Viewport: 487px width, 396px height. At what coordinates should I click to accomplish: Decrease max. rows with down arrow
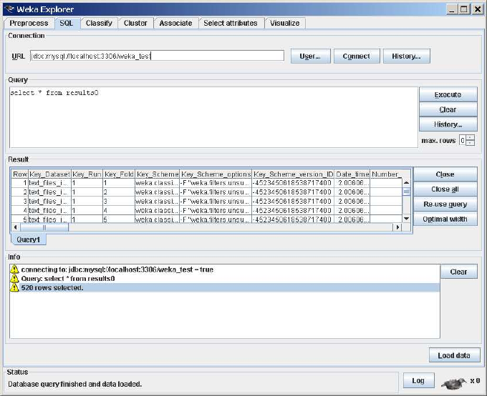pos(471,143)
